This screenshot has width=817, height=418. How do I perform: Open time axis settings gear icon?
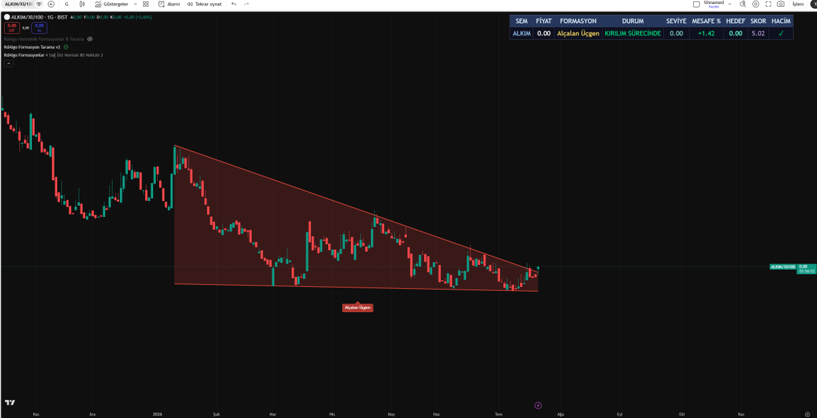click(x=806, y=413)
